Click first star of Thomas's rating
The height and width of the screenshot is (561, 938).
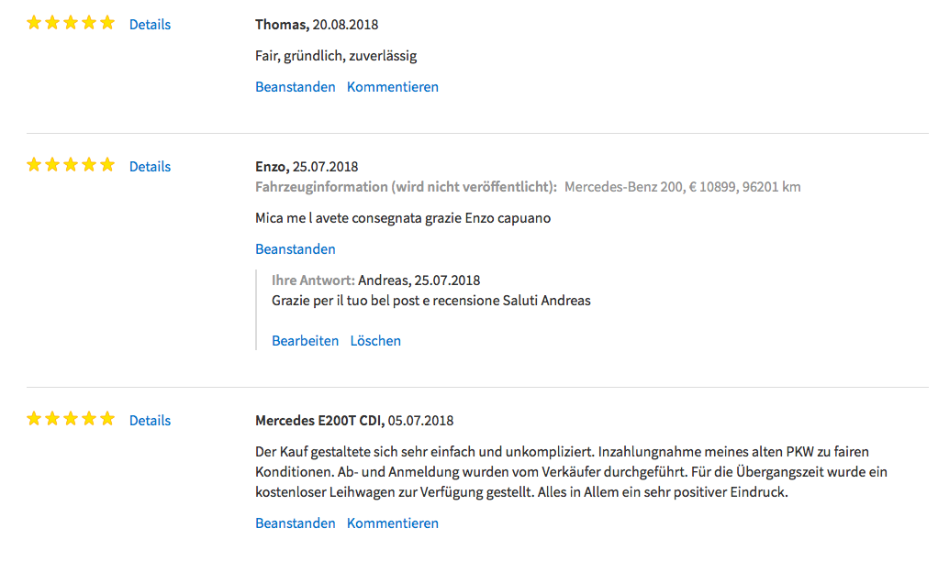(34, 23)
